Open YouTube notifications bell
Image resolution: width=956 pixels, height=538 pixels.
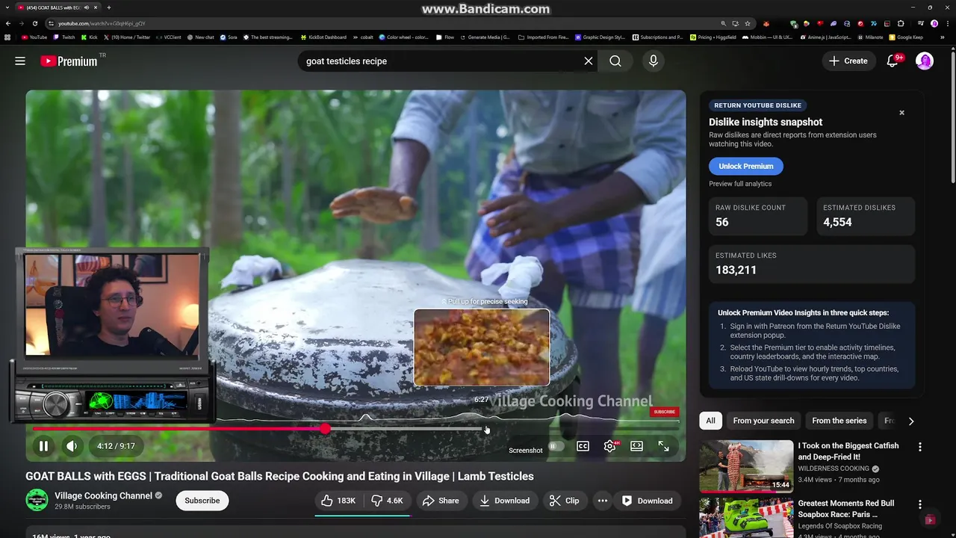pyautogui.click(x=893, y=61)
